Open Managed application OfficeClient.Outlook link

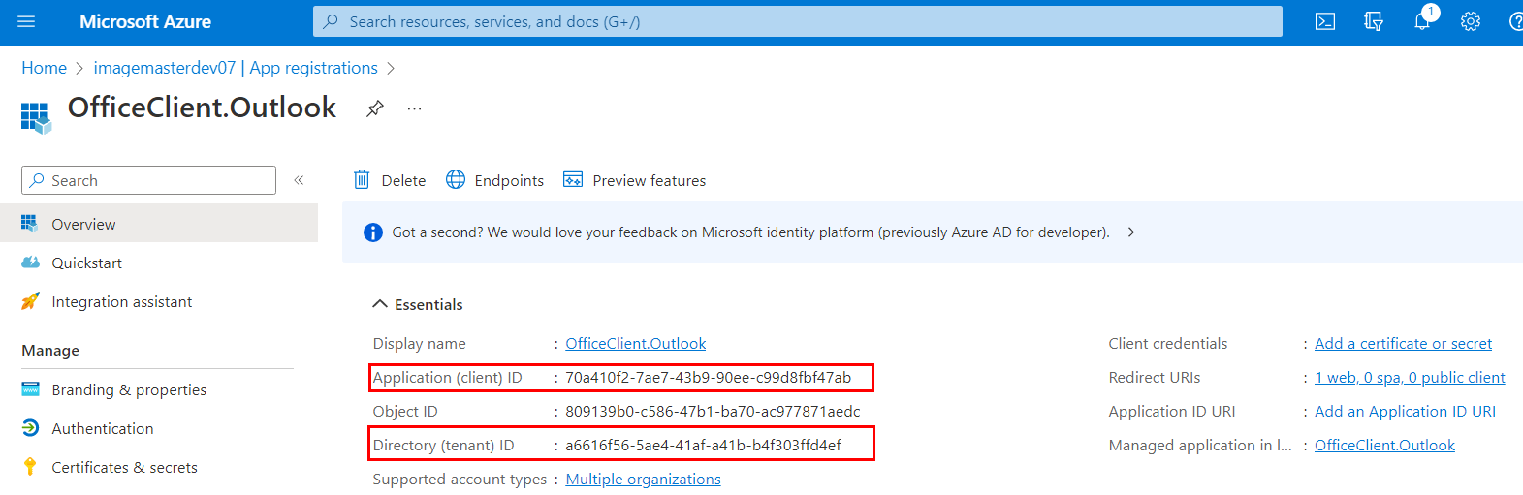[1384, 446]
